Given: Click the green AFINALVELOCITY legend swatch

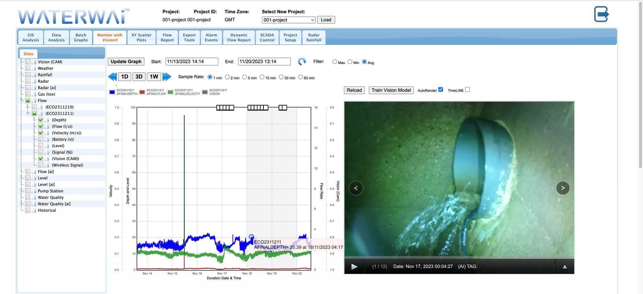Looking at the screenshot, I should 170,92.
